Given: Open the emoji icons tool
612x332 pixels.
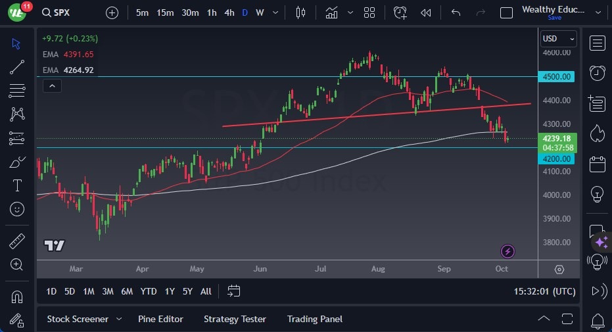Looking at the screenshot, I should pos(18,210).
